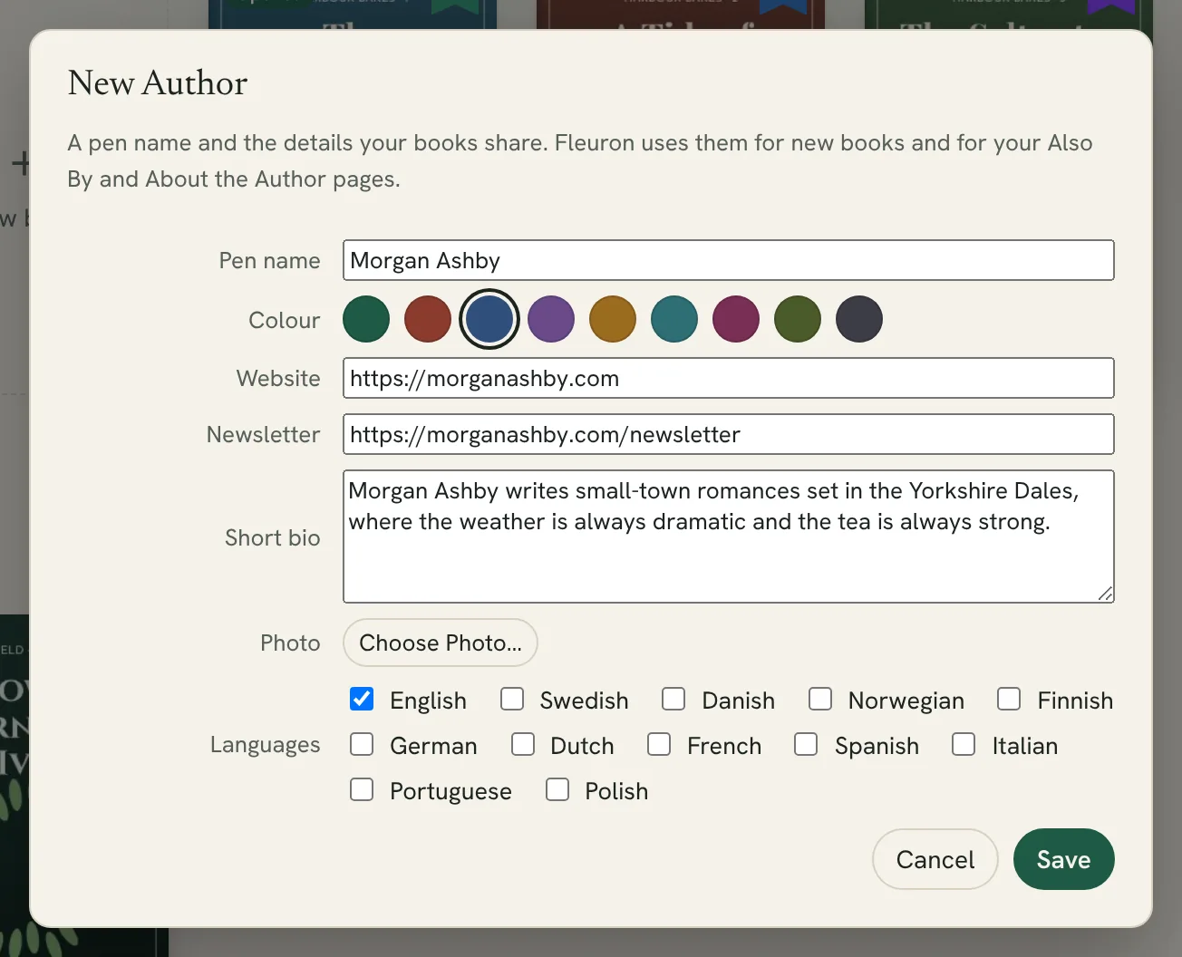Tick the Polish language checkbox
Viewport: 1182px width, 957px height.
pyautogui.click(x=557, y=789)
